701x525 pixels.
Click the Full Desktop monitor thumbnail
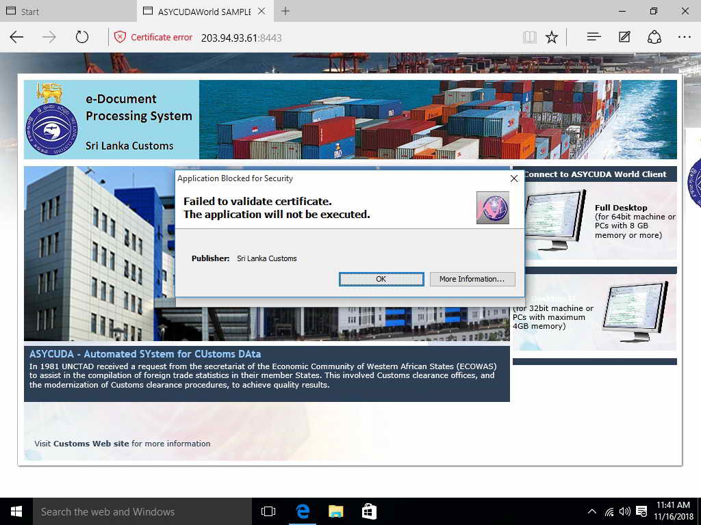(x=555, y=219)
